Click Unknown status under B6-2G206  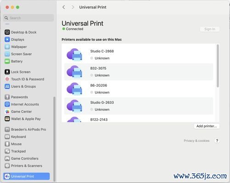pyautogui.click(x=102, y=92)
